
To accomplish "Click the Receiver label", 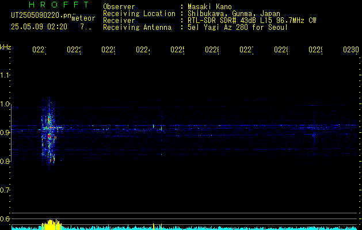I will pos(119,21).
